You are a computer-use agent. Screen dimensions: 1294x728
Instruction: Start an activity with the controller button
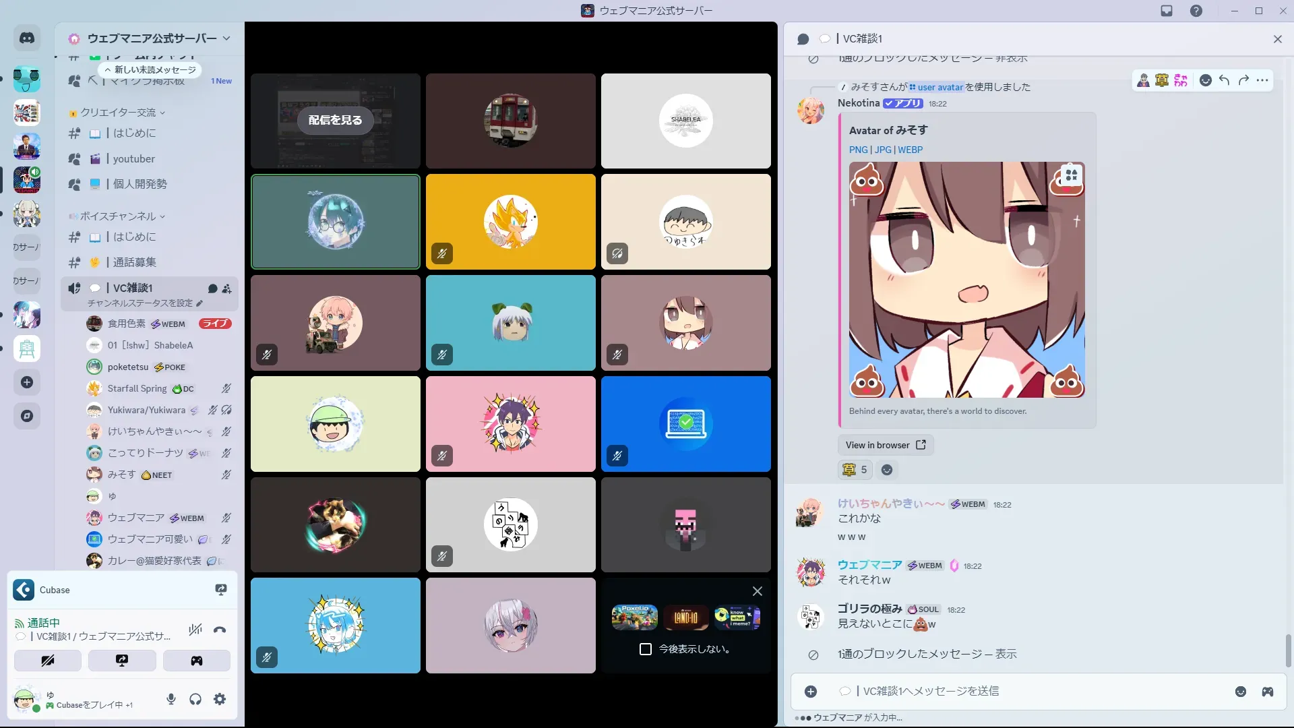click(196, 661)
